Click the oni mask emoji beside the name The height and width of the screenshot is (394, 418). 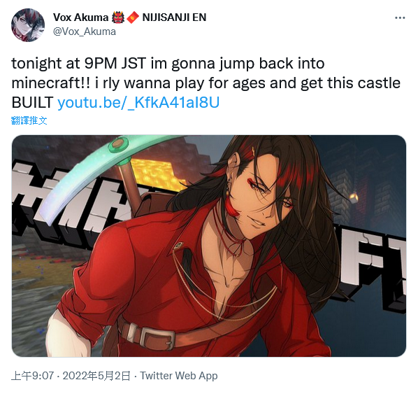coord(118,17)
